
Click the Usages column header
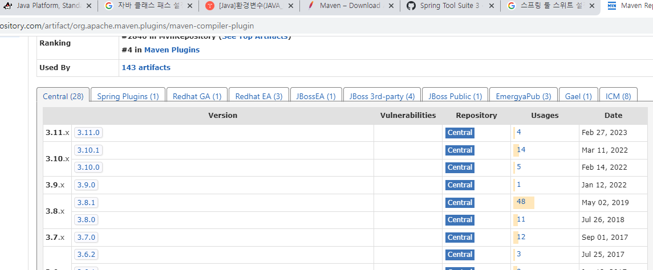click(545, 115)
